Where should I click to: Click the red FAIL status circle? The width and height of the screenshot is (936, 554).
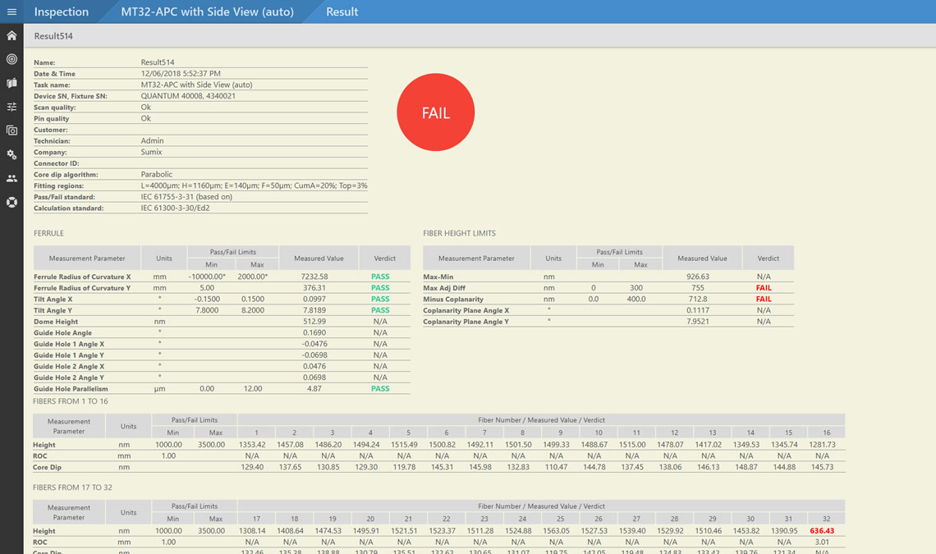click(436, 112)
